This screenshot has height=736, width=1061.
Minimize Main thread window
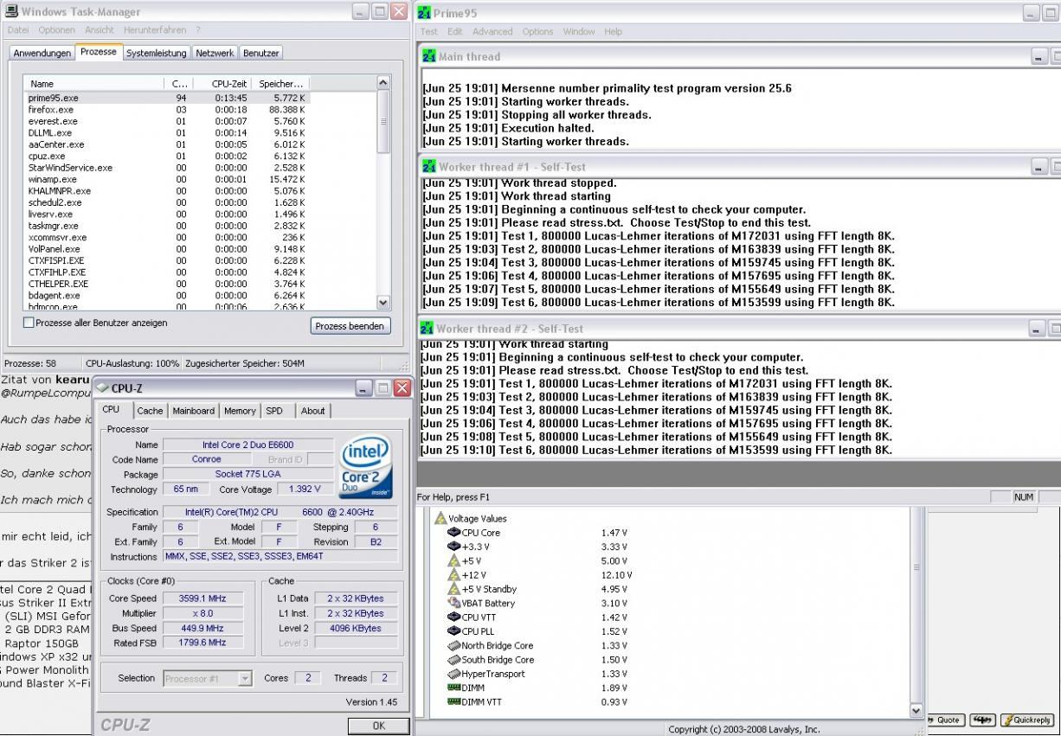click(x=1039, y=56)
